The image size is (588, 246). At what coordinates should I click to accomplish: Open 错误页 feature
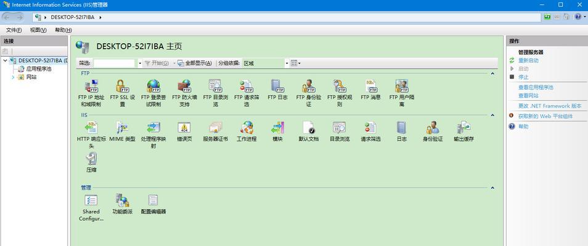coord(184,132)
